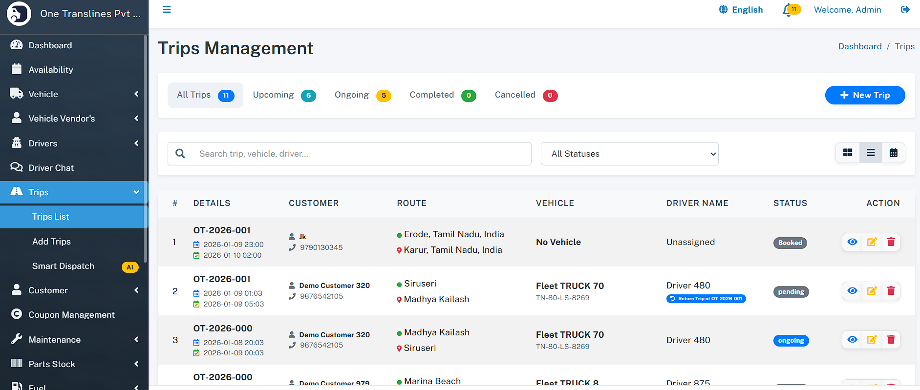Select the list view toggle

871,153
